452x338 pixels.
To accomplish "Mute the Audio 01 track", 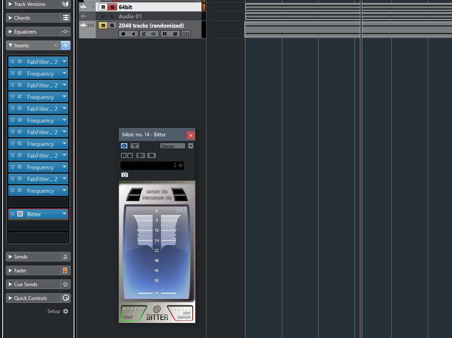I will tap(103, 16).
